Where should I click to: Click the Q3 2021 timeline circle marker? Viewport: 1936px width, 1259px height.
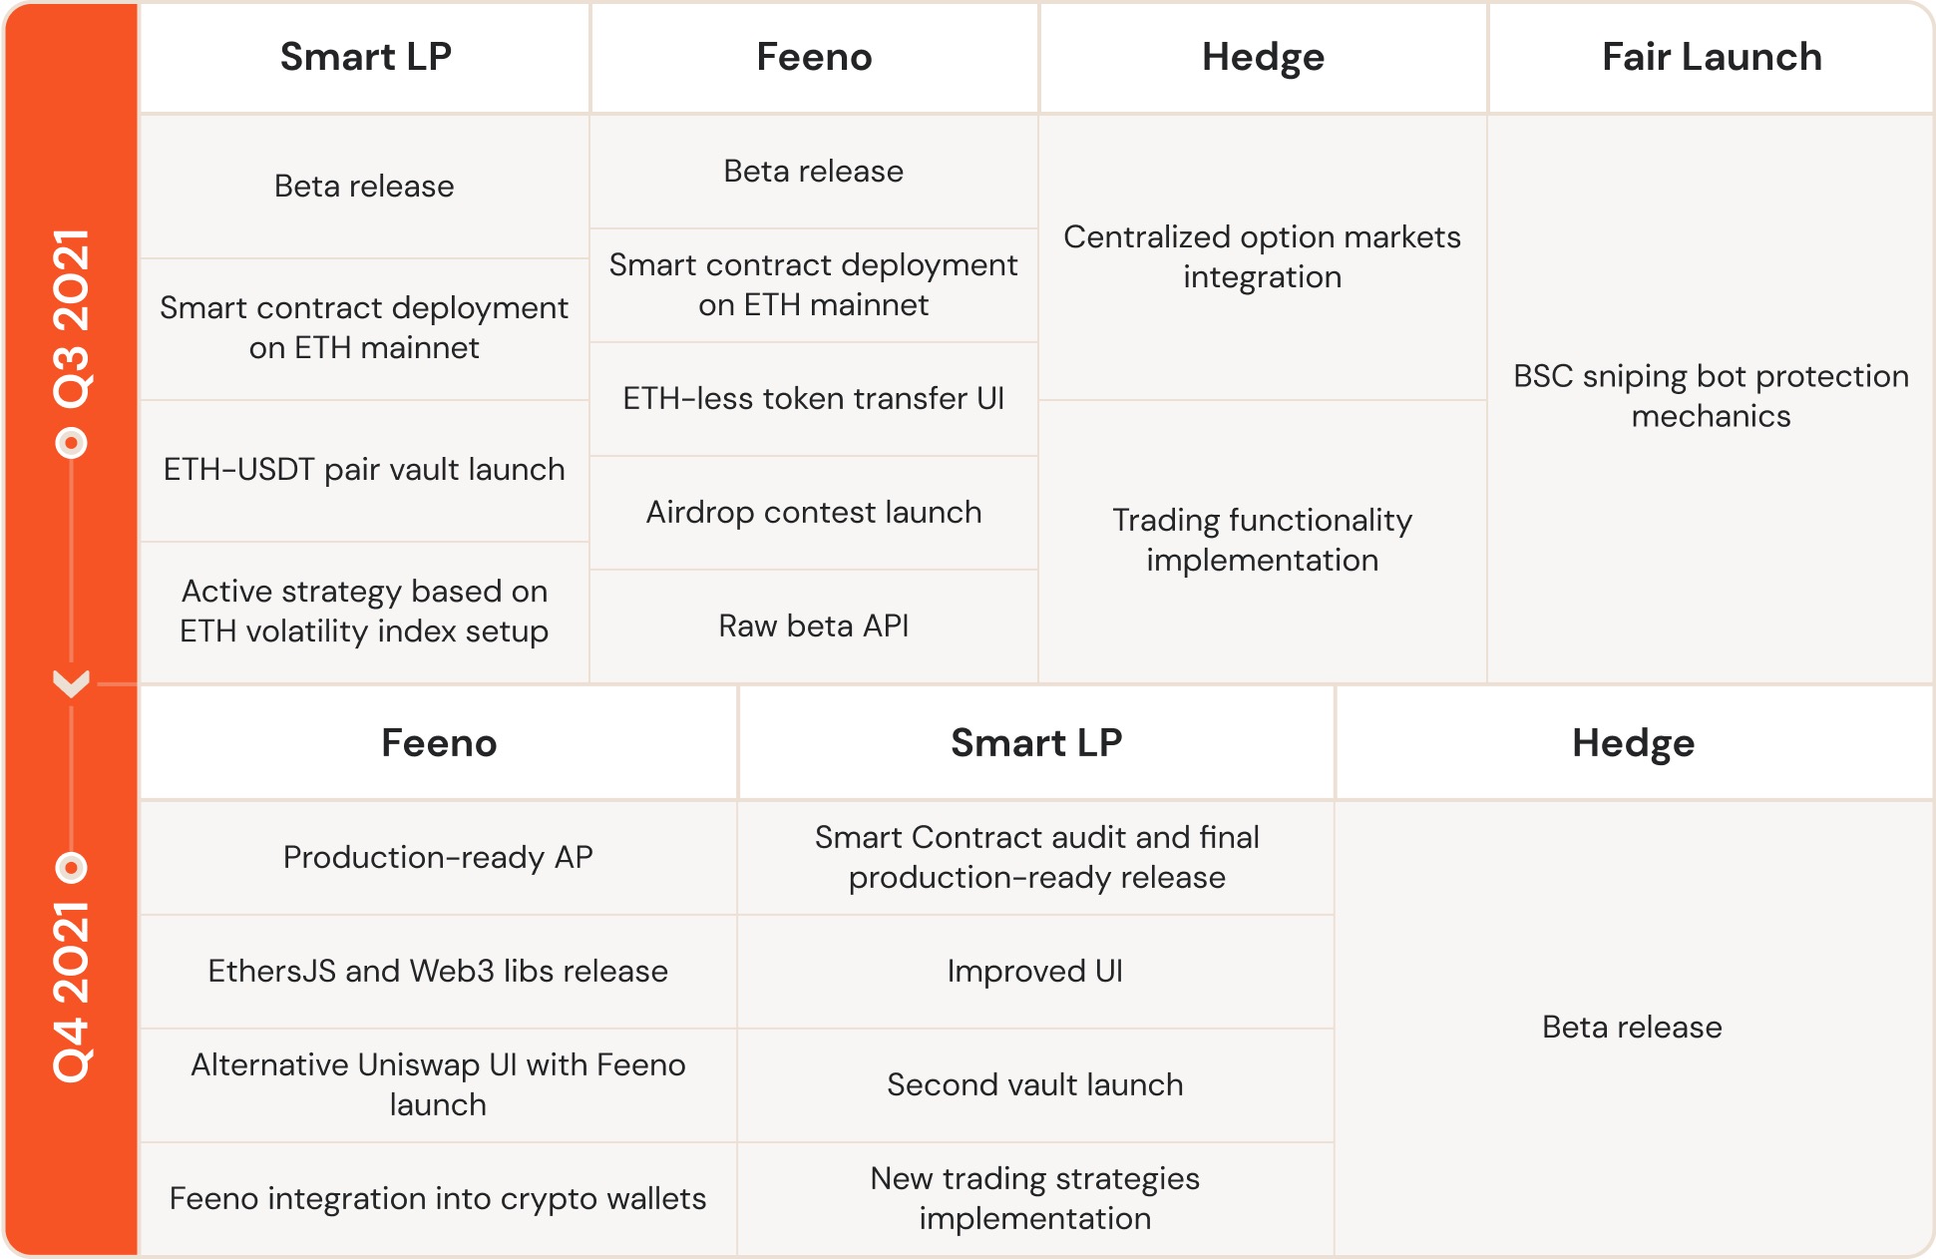pos(71,442)
